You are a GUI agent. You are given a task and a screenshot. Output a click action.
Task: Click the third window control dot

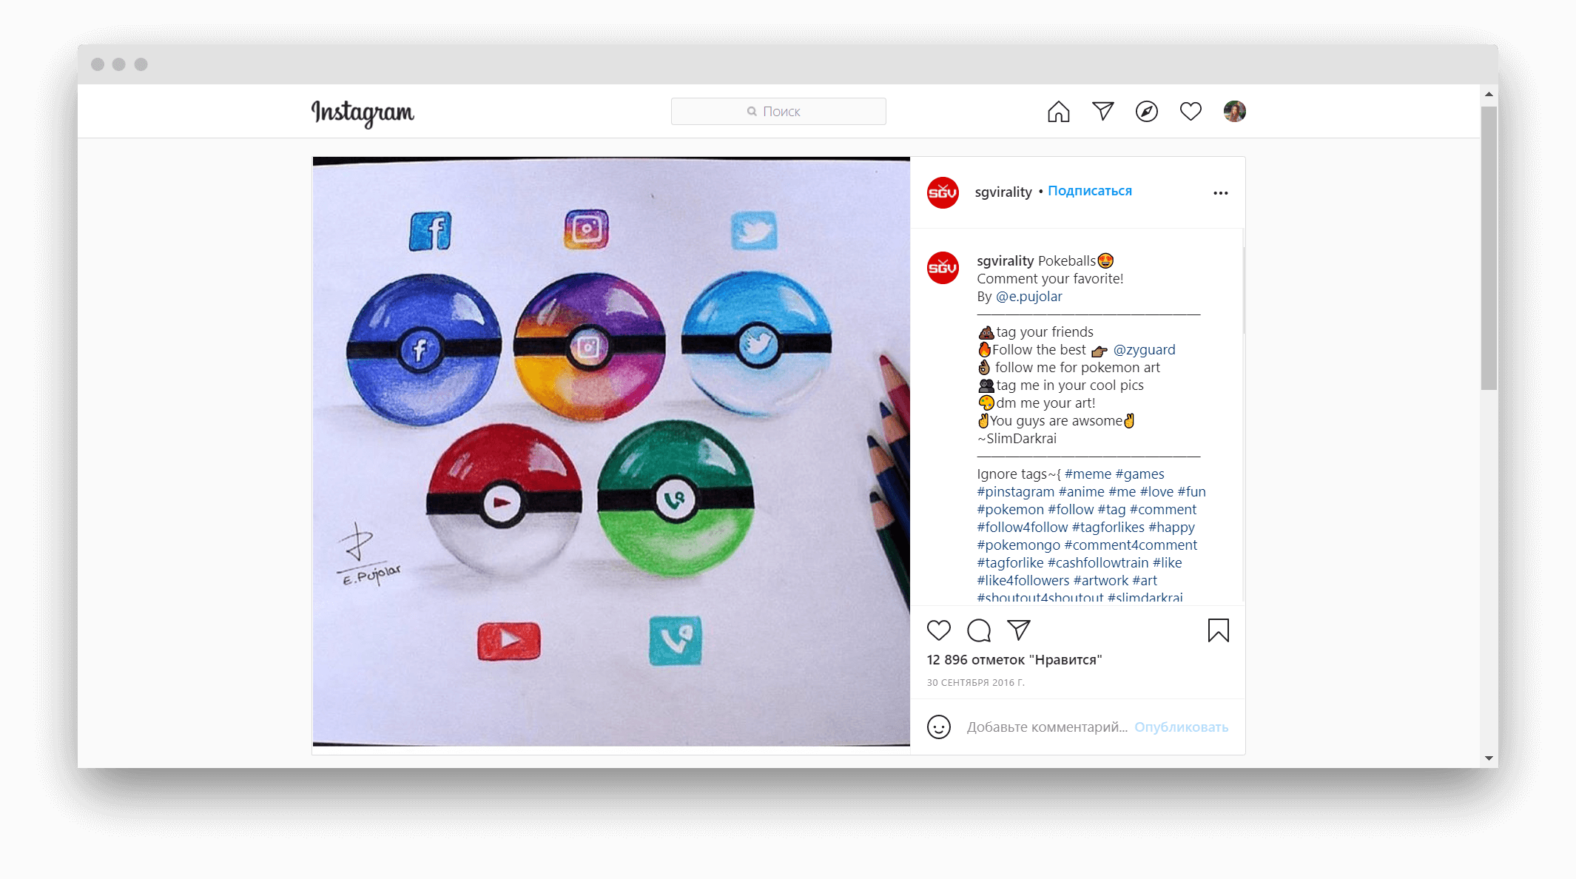(141, 64)
